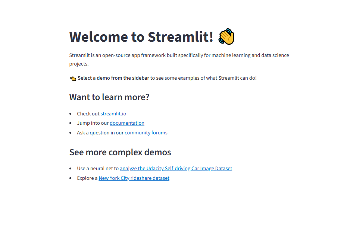Click the waving hand emoji in the title
The height and width of the screenshot is (226, 350).
[226, 36]
